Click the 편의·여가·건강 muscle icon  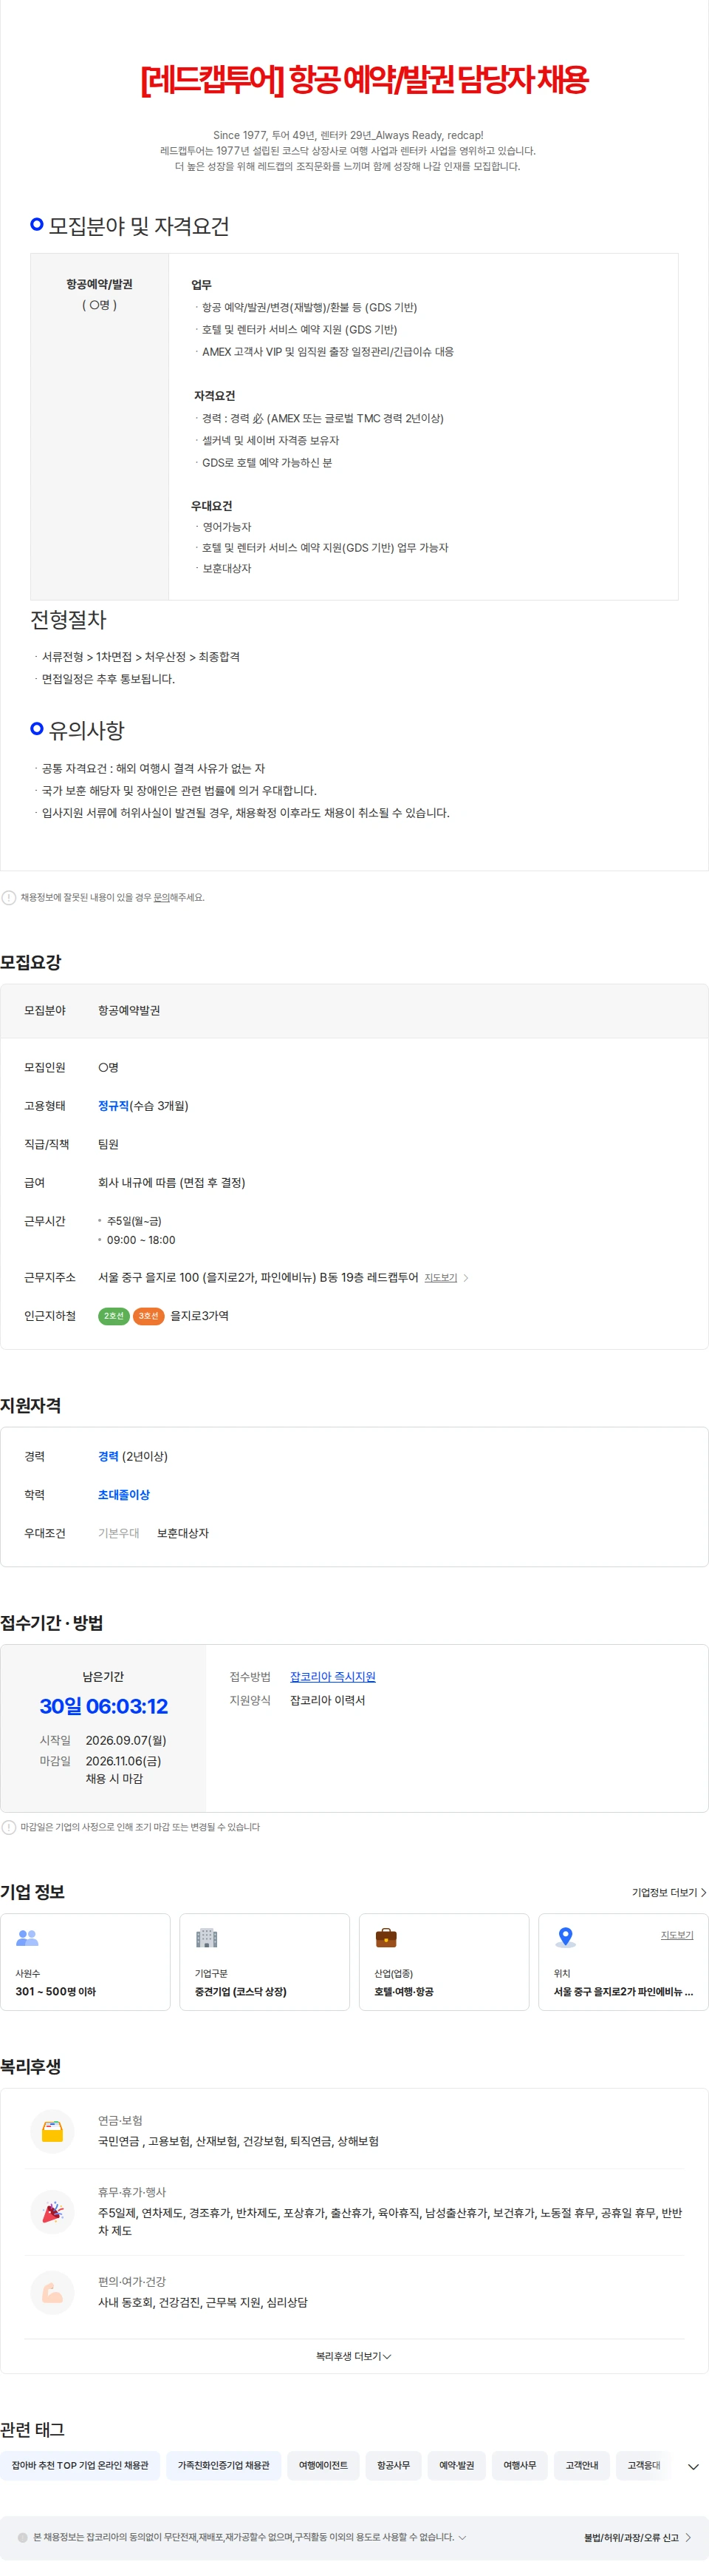tap(53, 2292)
